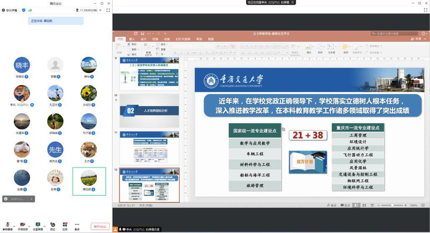This screenshot has width=430, height=233.
Task: Open the More (更多) options icon
Action: [x=77, y=225]
